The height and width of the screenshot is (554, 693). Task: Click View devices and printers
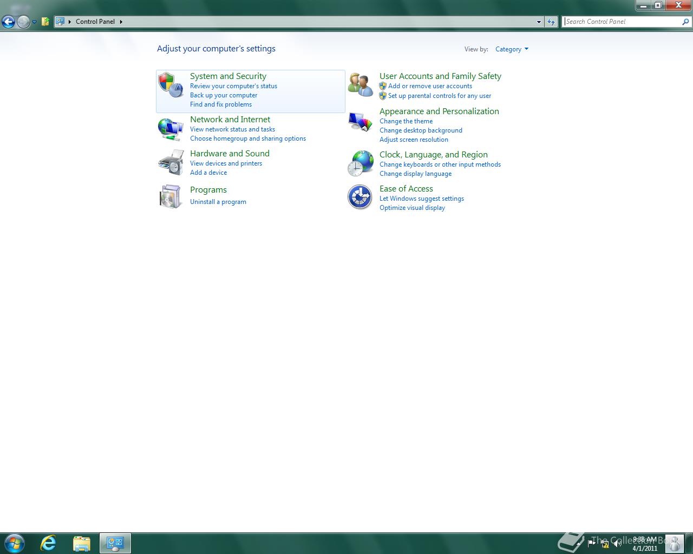(226, 163)
